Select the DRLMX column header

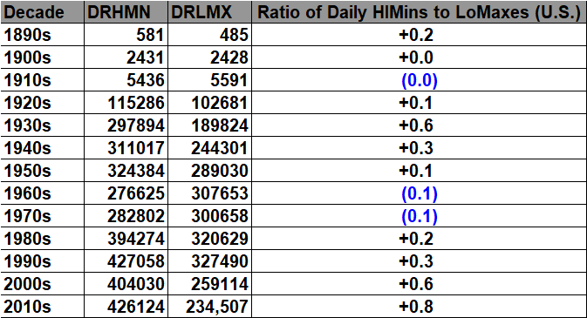tap(209, 12)
